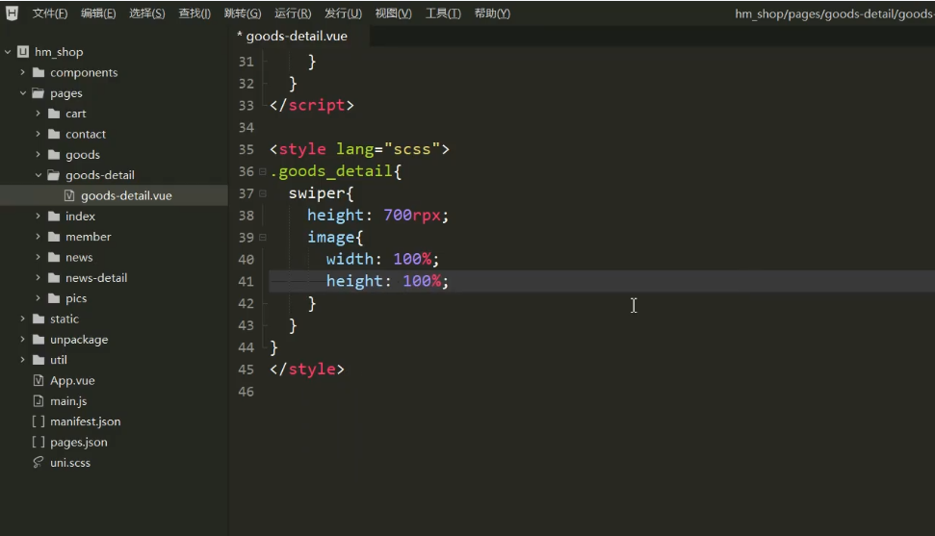Viewport: 935px width, 536px height.
Task: Select the uni.scss file name
Action: 70,463
